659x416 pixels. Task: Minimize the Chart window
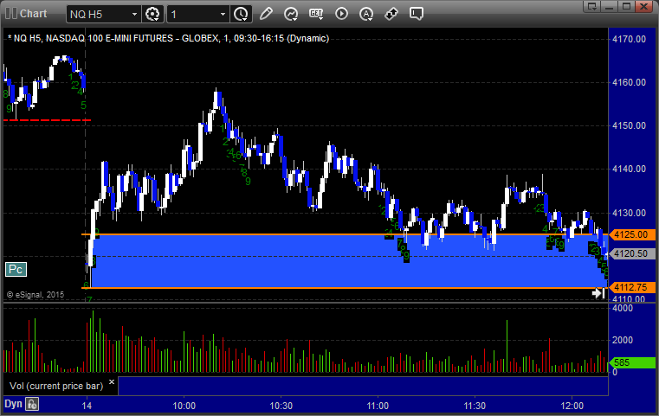pyautogui.click(x=610, y=6)
